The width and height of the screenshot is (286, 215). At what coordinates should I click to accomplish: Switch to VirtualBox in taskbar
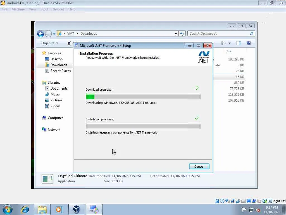(77, 209)
